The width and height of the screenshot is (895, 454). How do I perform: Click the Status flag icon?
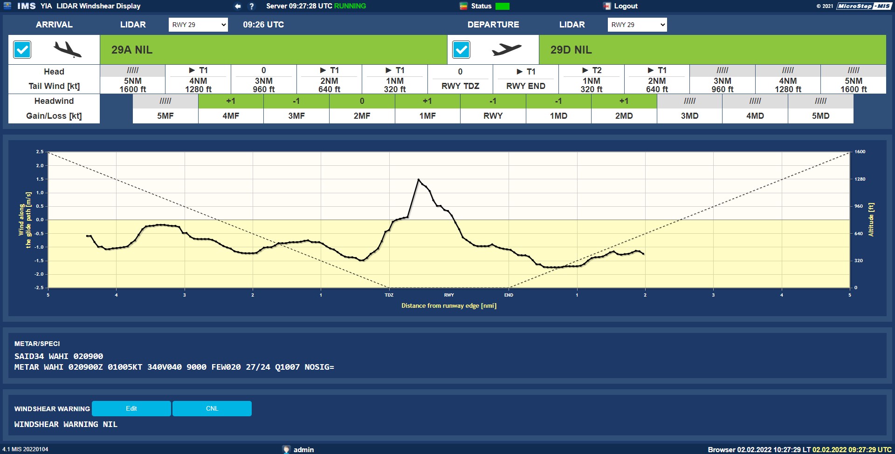(x=463, y=6)
